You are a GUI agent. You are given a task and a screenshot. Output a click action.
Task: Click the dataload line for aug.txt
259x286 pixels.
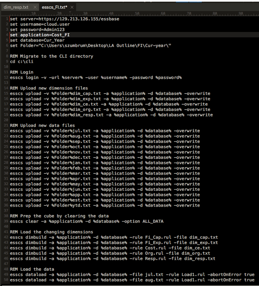pos(132,279)
